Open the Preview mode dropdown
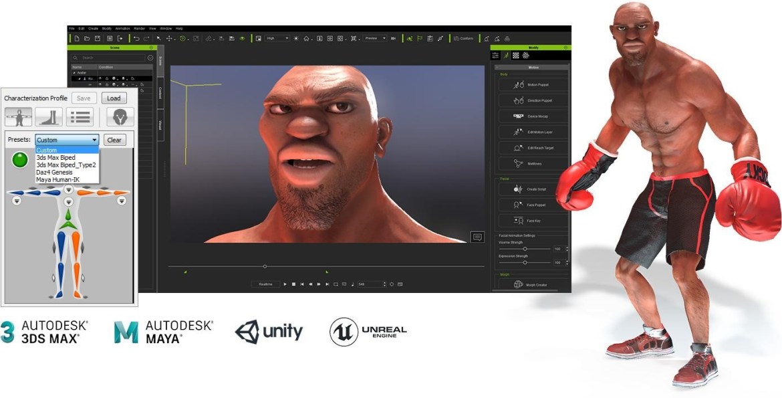The width and height of the screenshot is (782, 398). tap(375, 38)
